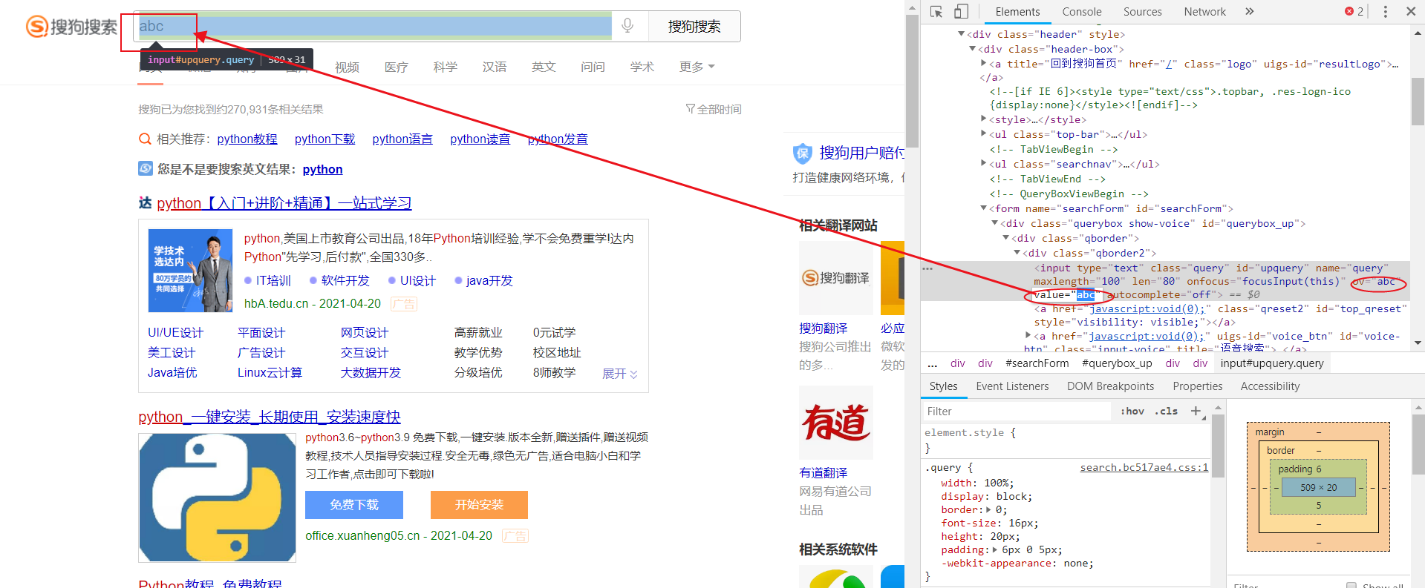Expand the div class header-box node
The height and width of the screenshot is (588, 1425).
(x=972, y=49)
